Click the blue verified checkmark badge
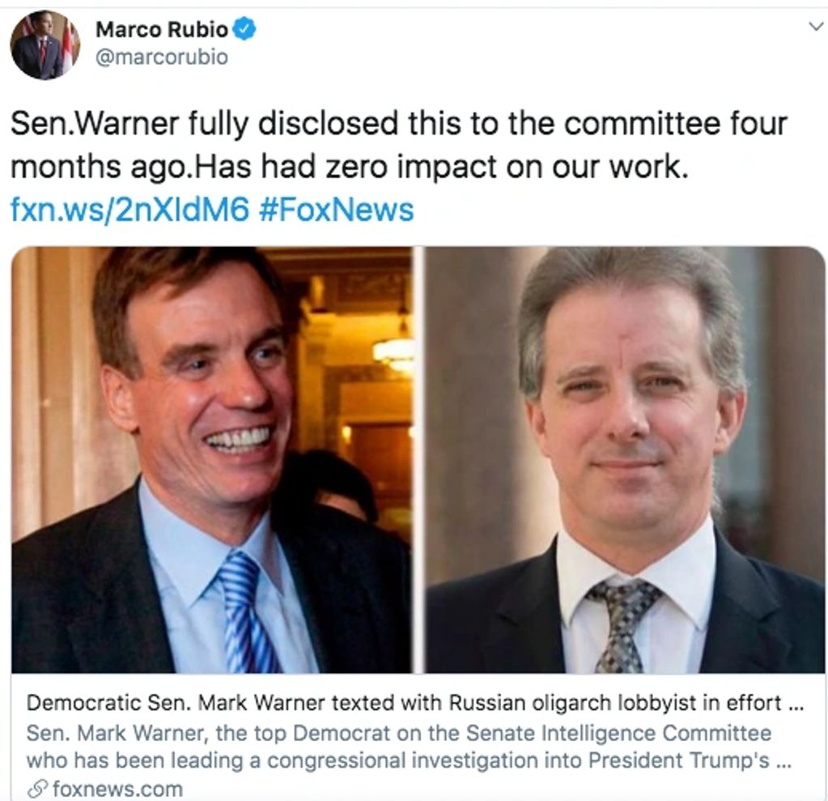 point(244,28)
